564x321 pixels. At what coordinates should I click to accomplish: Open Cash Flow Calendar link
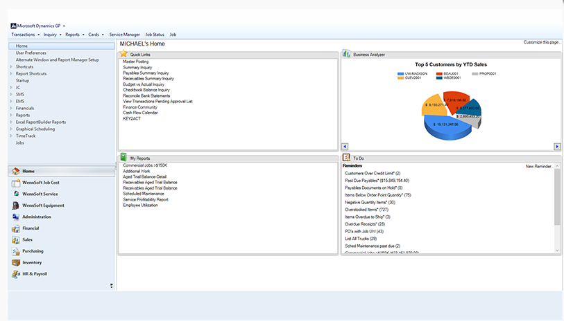140,113
